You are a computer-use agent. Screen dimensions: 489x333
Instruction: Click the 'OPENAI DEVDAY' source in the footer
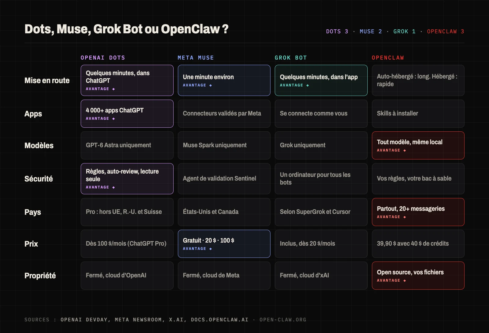pos(84,320)
